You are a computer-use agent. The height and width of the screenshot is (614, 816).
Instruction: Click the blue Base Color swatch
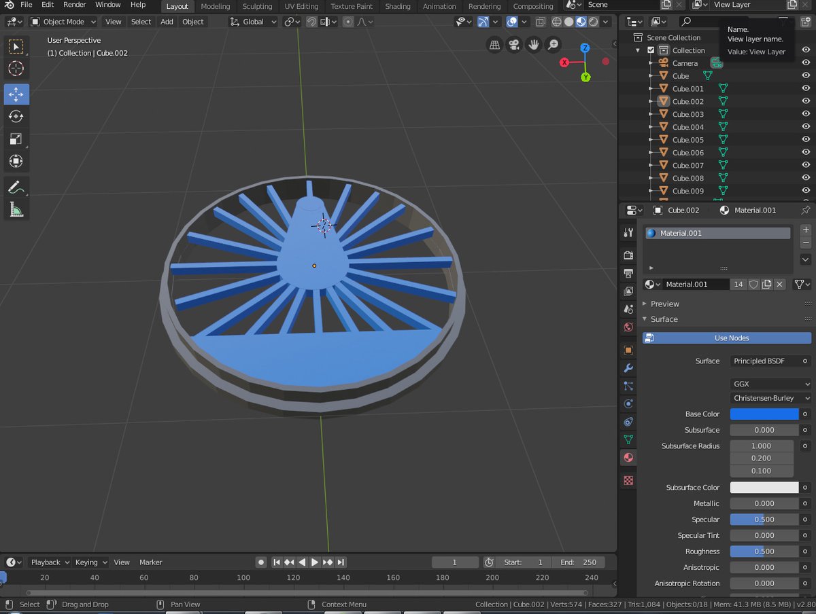(x=764, y=414)
